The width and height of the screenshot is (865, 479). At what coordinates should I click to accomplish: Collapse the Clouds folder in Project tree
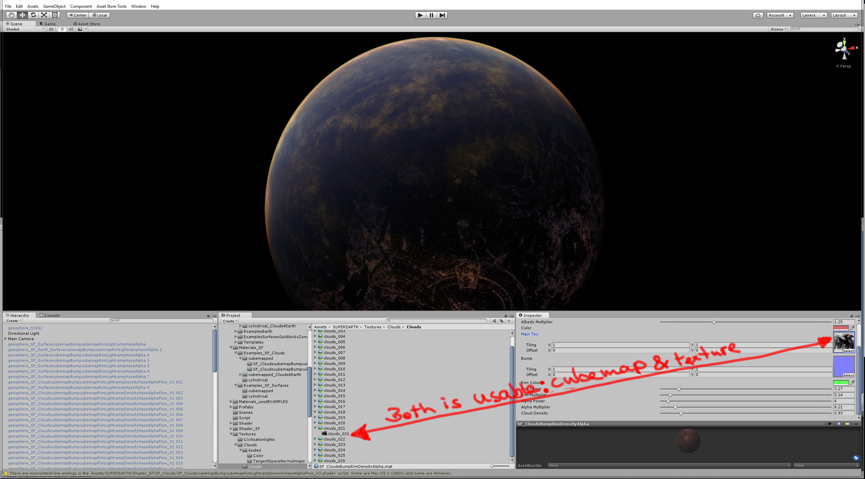[236, 445]
